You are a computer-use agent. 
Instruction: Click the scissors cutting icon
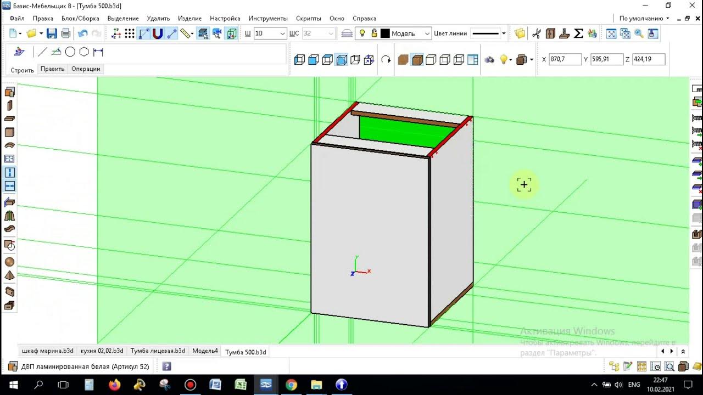[537, 33]
